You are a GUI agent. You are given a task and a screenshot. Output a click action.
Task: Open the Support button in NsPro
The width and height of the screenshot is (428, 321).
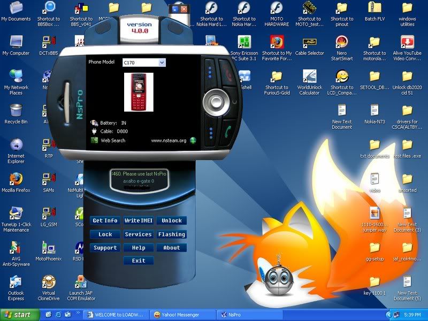(105, 248)
